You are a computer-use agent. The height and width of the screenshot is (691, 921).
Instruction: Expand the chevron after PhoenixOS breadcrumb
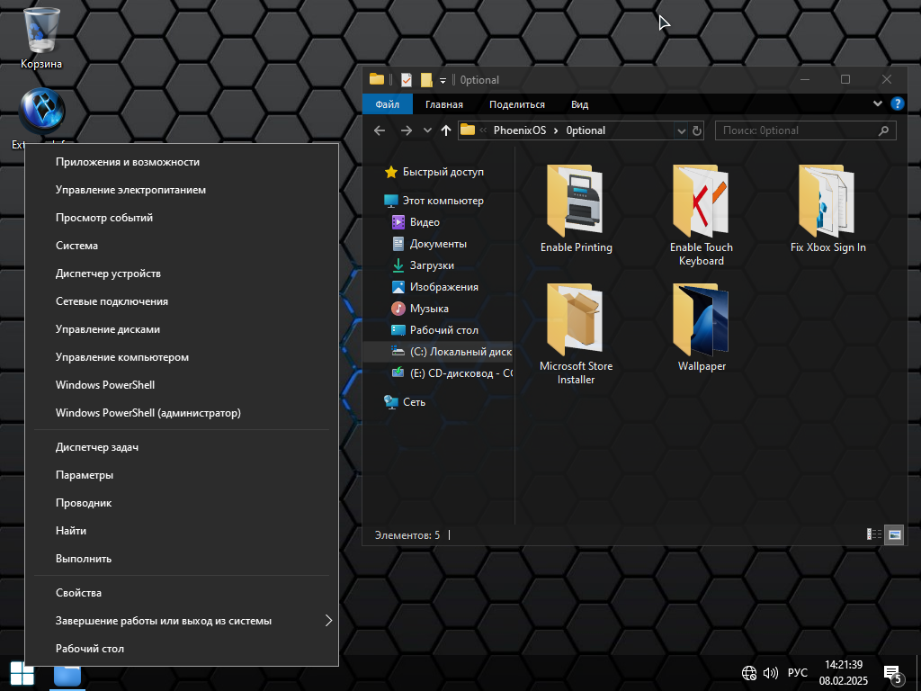click(556, 130)
